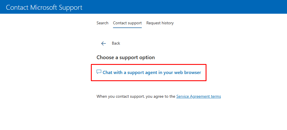Open the Service Agreement terms link
Screen dimensions: 287x130
(x=199, y=96)
